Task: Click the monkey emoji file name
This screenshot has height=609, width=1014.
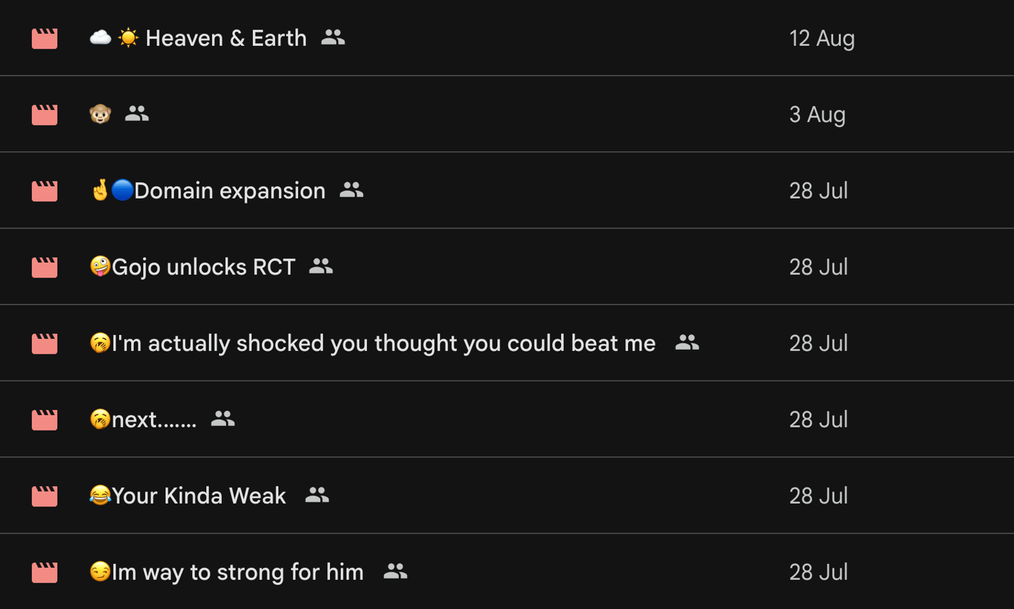Action: coord(100,114)
